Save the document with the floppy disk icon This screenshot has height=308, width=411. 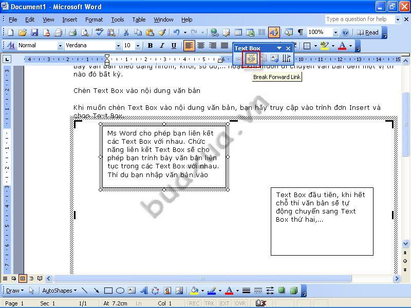[x=34, y=32]
